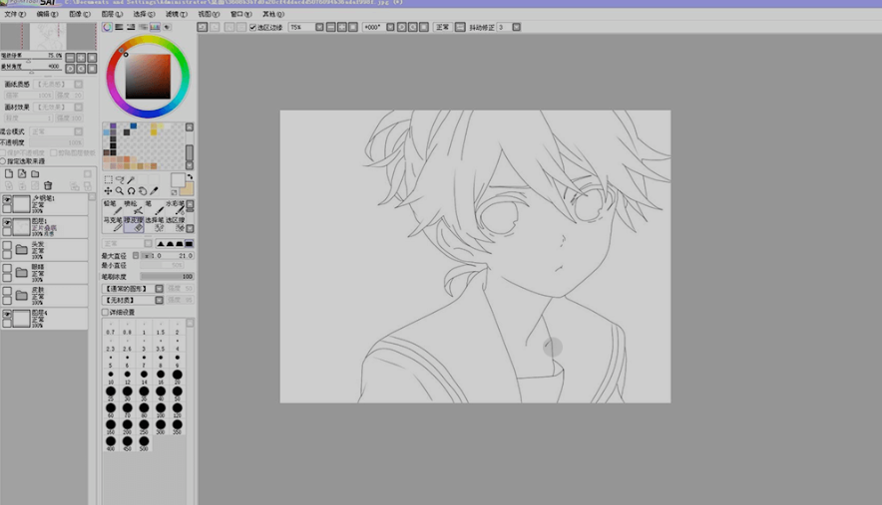This screenshot has height=505, width=882.
Task: Choose the watercolor (水彩笔) brush
Action: 175,207
